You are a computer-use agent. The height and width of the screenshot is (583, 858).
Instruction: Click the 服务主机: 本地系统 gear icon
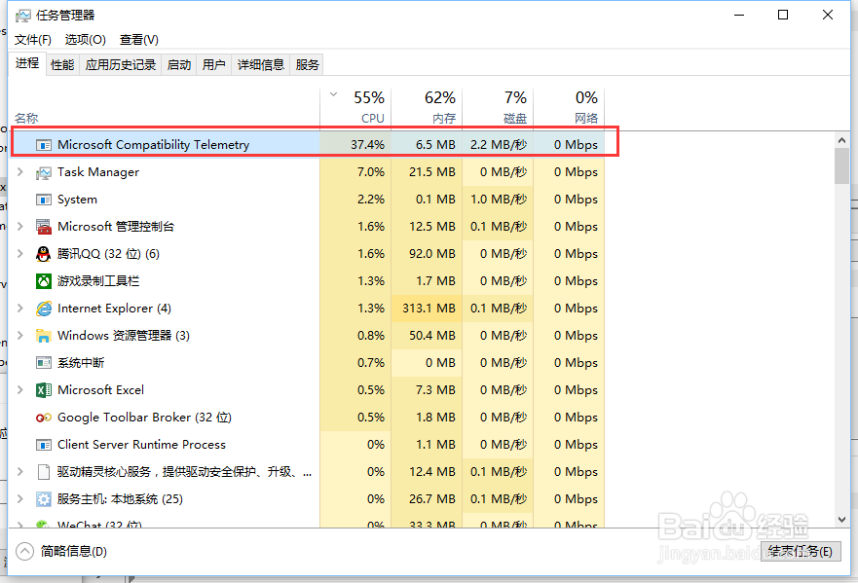(x=44, y=499)
